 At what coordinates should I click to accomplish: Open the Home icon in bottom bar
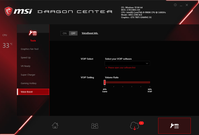(x=55, y=125)
